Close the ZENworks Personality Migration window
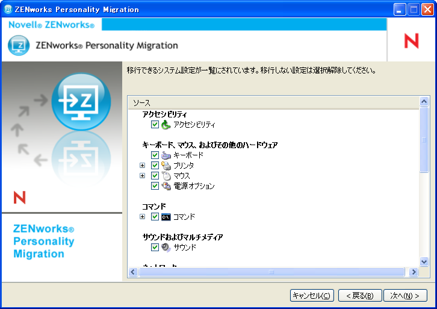This screenshot has height=309, width=437. 427,10
